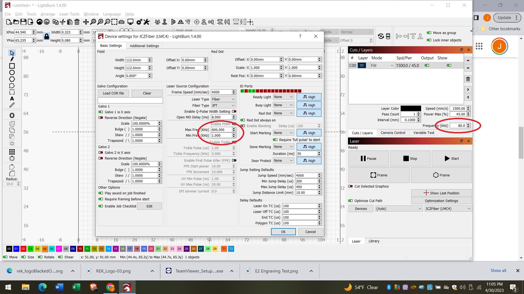Select the Measure ruler tool
The width and height of the screenshot is (524, 294).
pos(12,105)
